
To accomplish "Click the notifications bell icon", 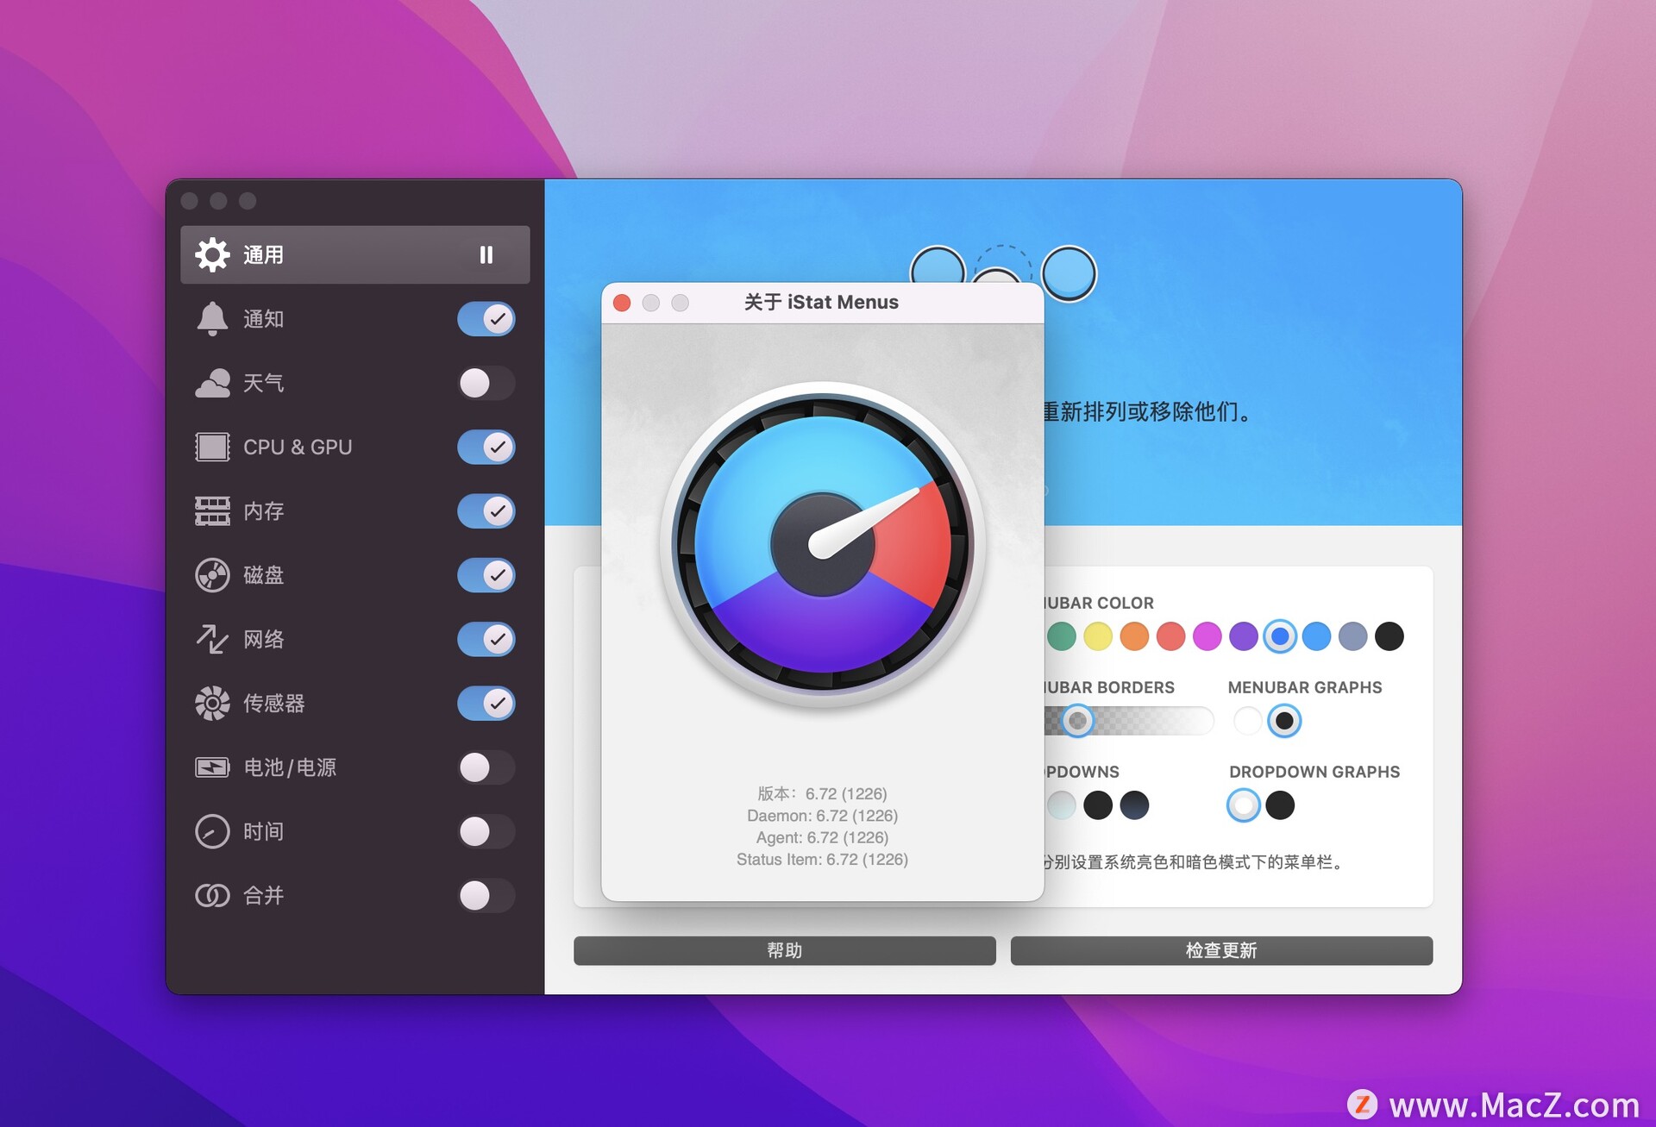I will coord(212,319).
